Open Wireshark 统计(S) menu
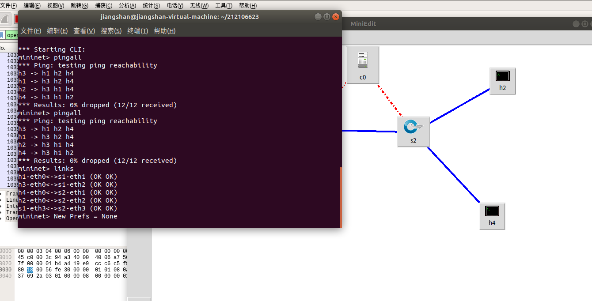Screen dimensions: 592x301 152,5
